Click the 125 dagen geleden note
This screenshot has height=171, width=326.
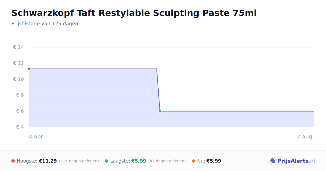coord(79,161)
